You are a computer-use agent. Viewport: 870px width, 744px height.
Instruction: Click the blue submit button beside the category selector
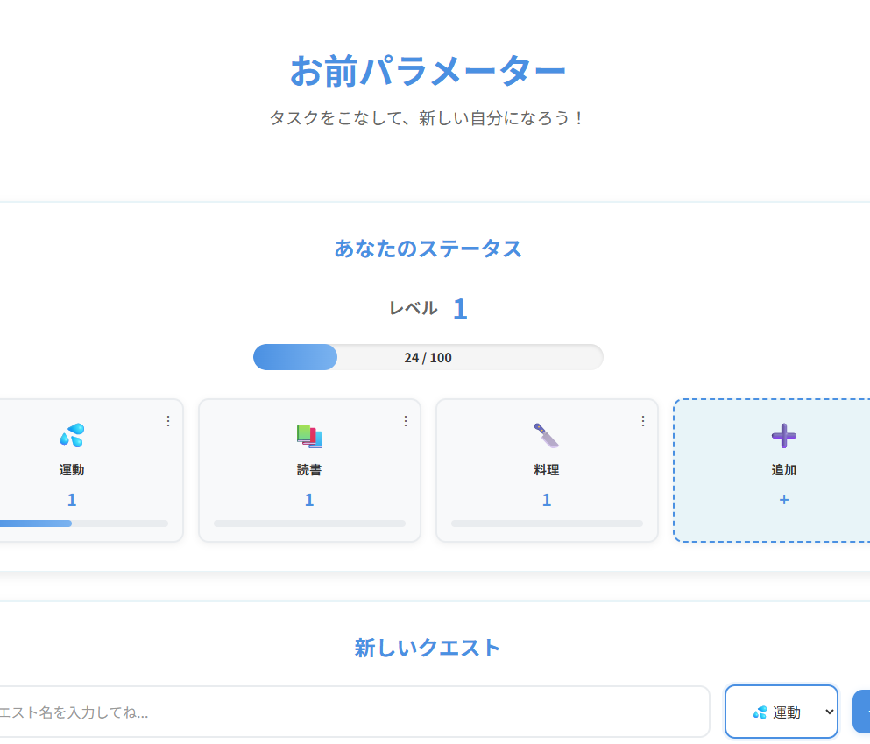pyautogui.click(x=862, y=712)
